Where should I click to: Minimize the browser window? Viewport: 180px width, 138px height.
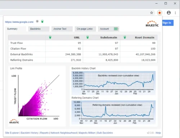[157, 4]
